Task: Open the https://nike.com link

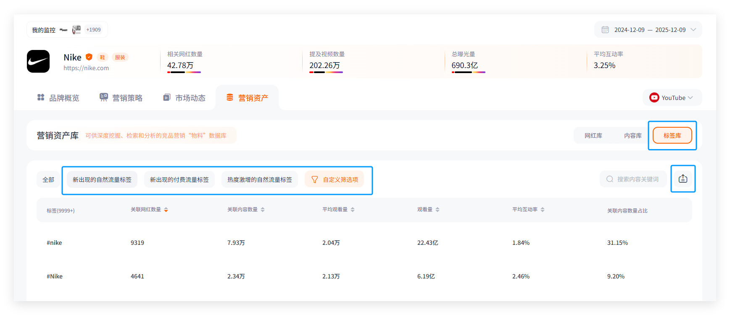Action: [x=86, y=68]
